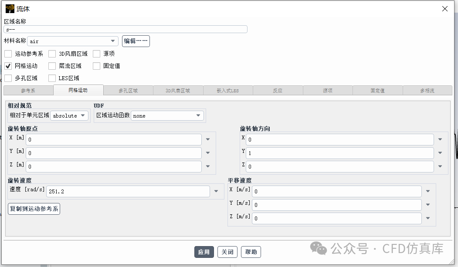Click the 流体 icon in the title bar
Viewport: 458px width, 267px height.
(10, 8)
